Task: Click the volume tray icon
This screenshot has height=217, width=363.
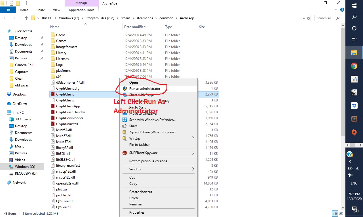Action: click(350, 175)
